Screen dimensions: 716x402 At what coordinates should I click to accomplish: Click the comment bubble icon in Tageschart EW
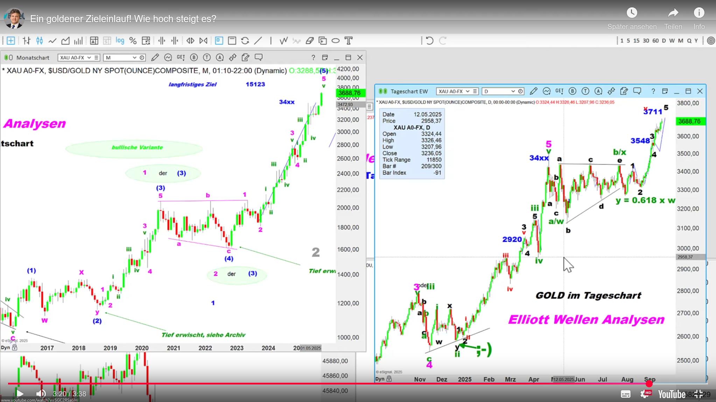(637, 91)
